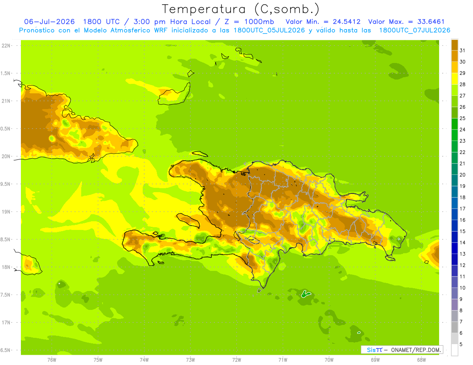The width and height of the screenshot is (473, 365).
Task: Click the "Valor Max. = 33.6461" value
Action: 406,22
